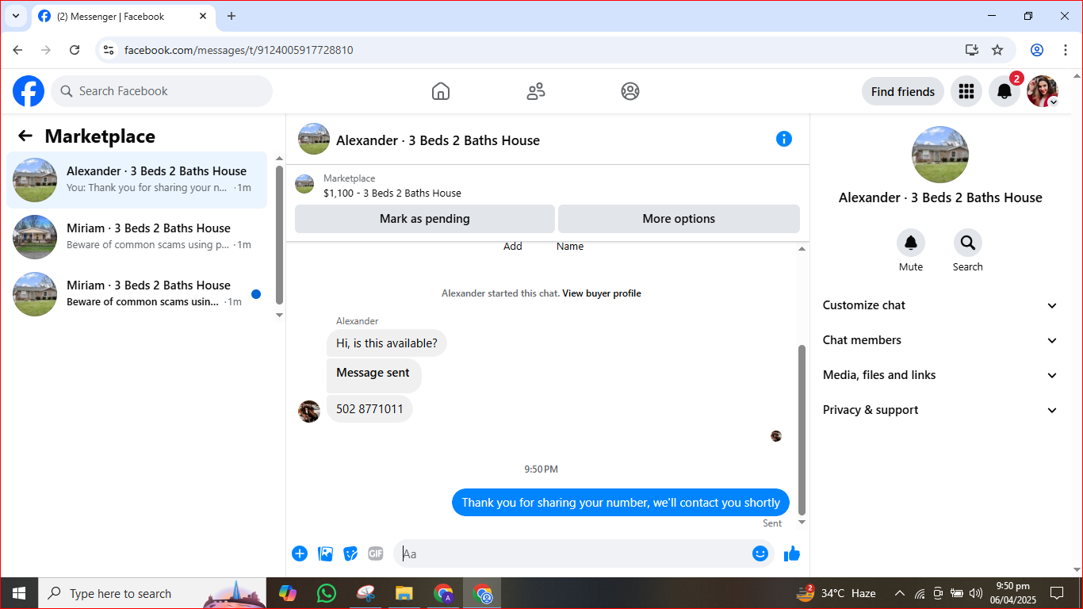Screen dimensions: 1083x609
Task: Open the notifications bell with badge
Action: point(1005,91)
